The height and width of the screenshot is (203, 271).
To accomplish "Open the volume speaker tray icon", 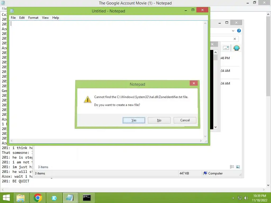I will (x=246, y=198).
